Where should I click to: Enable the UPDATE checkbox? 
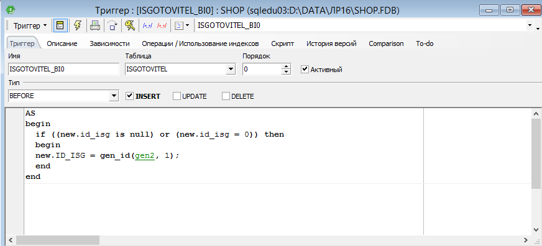pos(177,96)
